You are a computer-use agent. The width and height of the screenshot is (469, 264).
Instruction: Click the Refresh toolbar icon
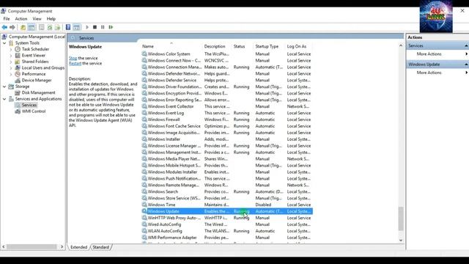click(x=50, y=27)
